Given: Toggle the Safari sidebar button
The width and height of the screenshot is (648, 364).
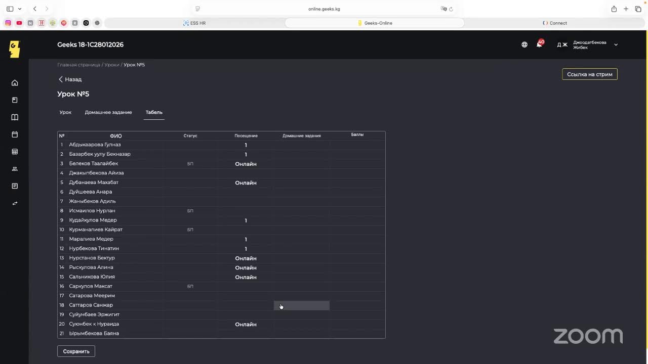Looking at the screenshot, I should (x=10, y=9).
